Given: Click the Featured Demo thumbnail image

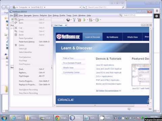Looking at the screenshot, I should [x=140, y=75].
